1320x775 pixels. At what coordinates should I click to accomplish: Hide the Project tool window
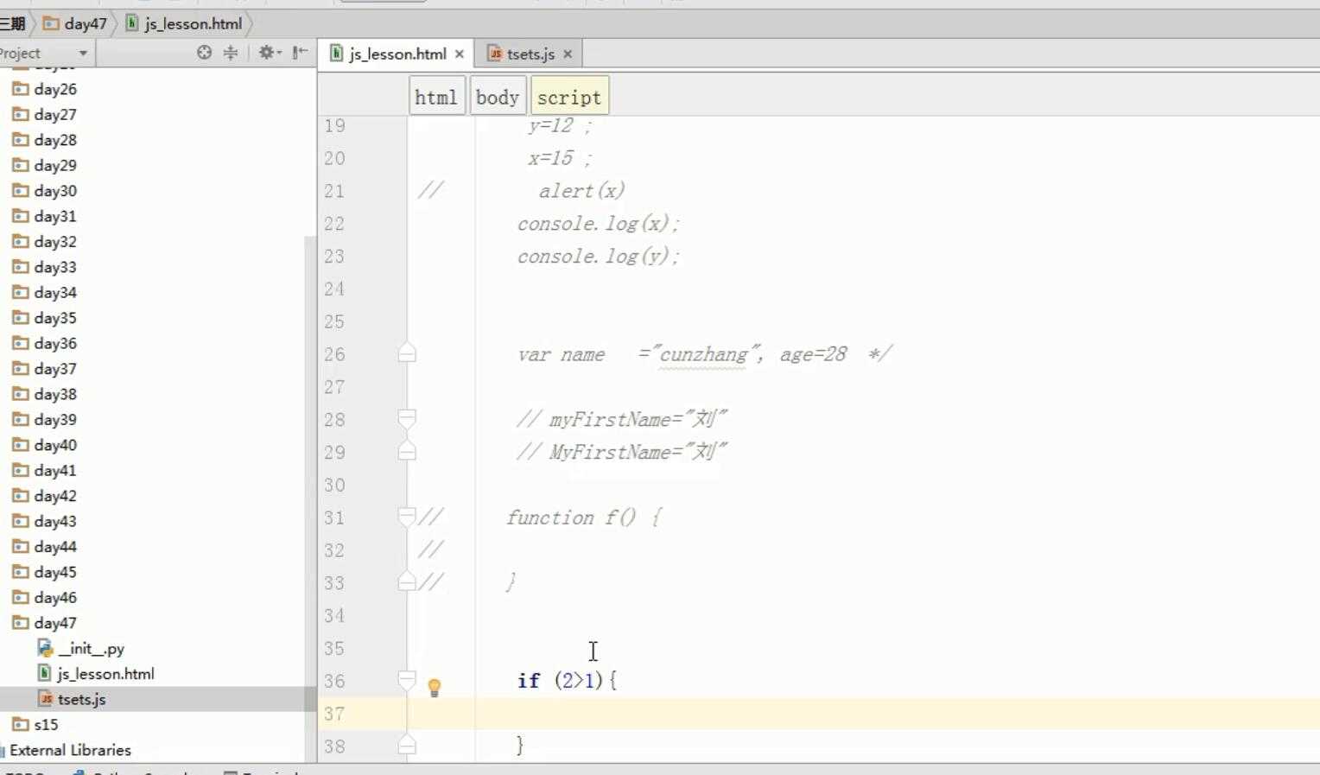(x=300, y=53)
